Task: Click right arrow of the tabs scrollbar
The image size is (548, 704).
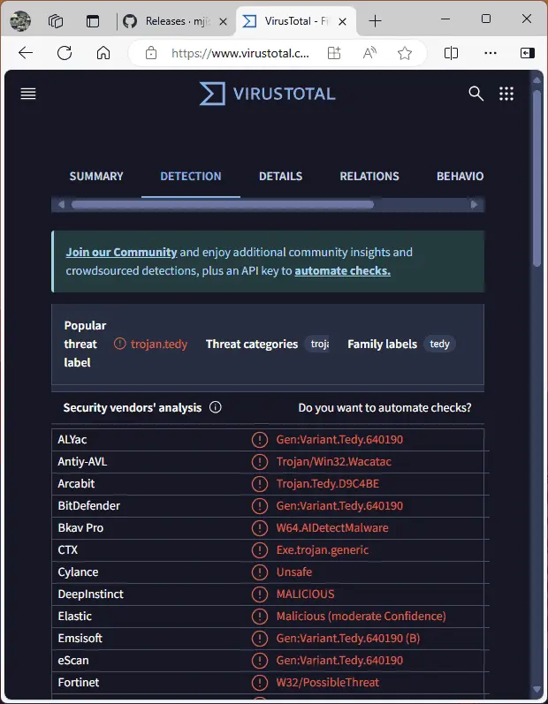Action: 475,205
